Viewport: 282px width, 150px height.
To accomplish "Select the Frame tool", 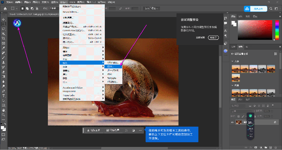I will click(3, 43).
